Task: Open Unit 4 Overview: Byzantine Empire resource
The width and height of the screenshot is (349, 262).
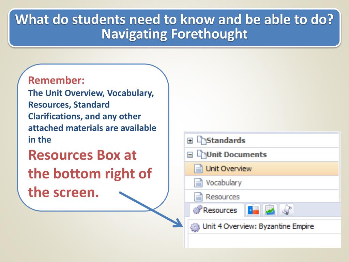Action: point(264,227)
